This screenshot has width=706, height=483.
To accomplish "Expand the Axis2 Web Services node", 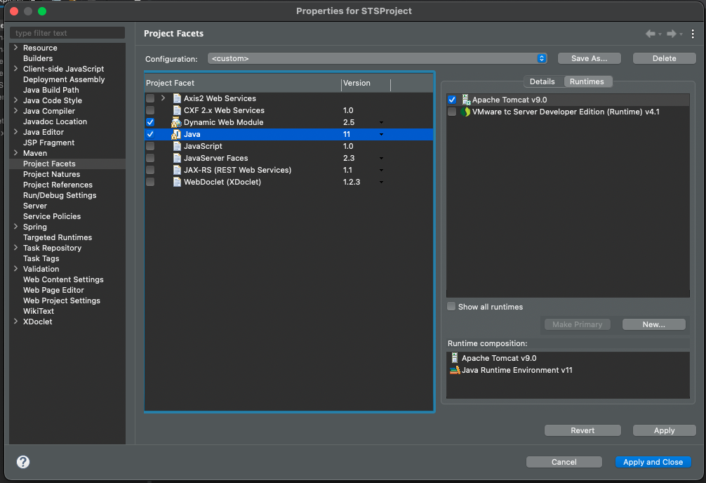I will (x=163, y=98).
